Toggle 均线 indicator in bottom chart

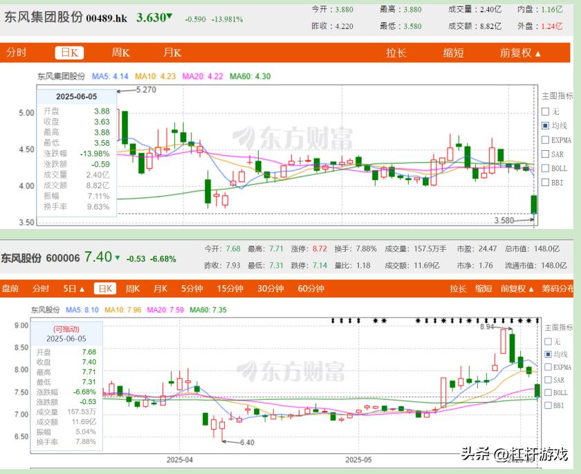(x=548, y=354)
